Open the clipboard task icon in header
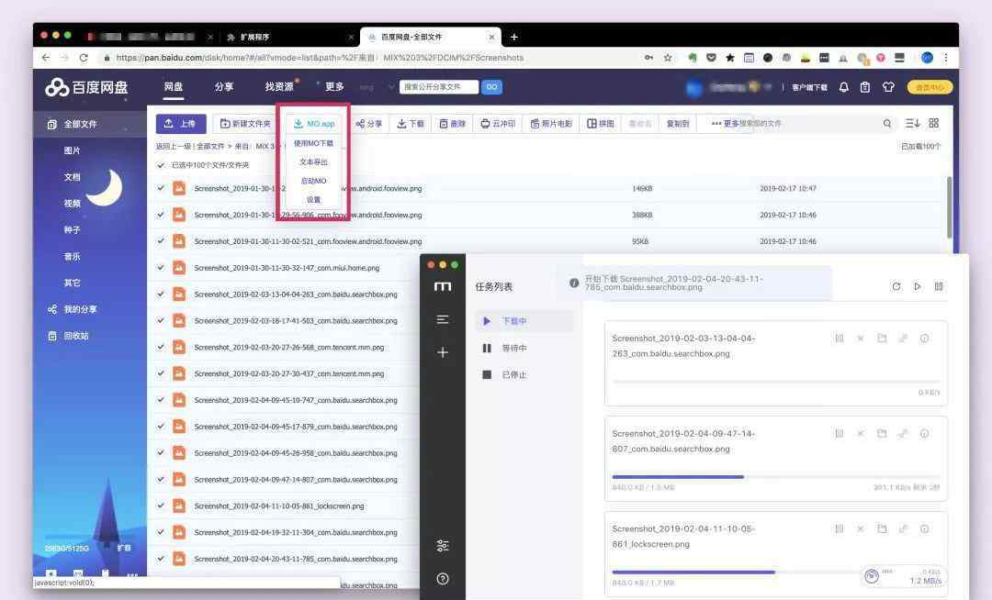The width and height of the screenshot is (992, 600). pyautogui.click(x=865, y=87)
